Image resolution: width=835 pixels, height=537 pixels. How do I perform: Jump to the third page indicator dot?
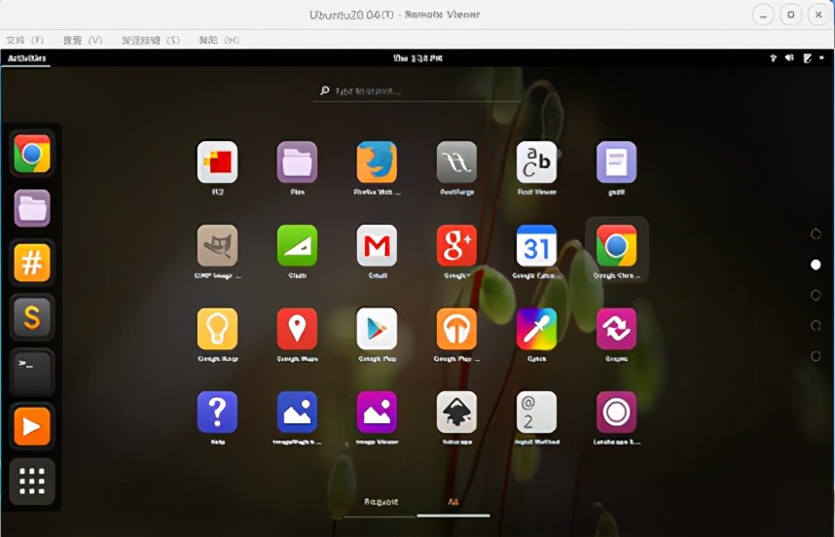816,295
